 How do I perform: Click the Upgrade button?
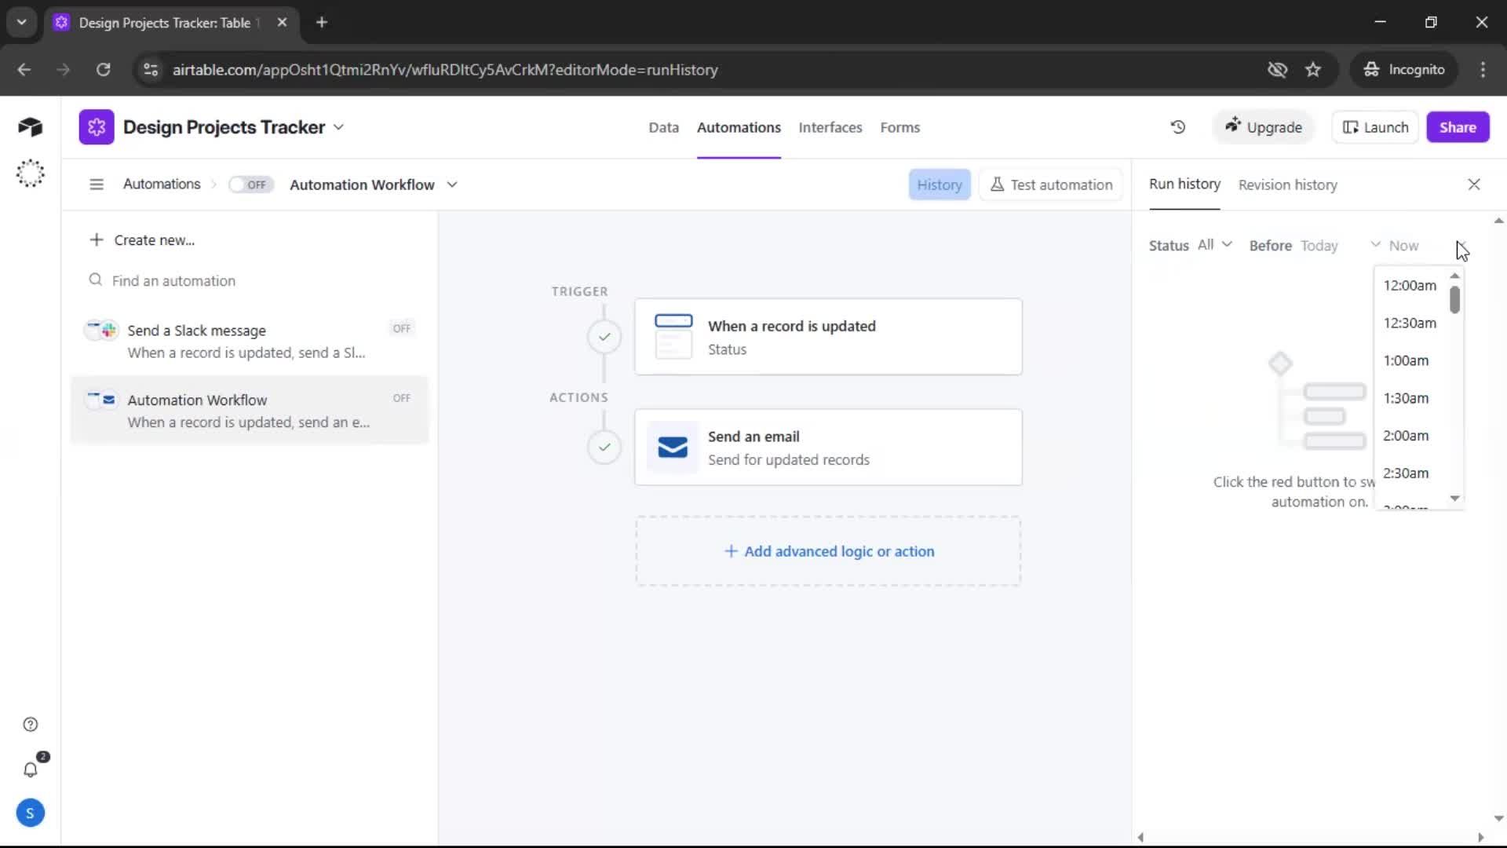point(1263,127)
